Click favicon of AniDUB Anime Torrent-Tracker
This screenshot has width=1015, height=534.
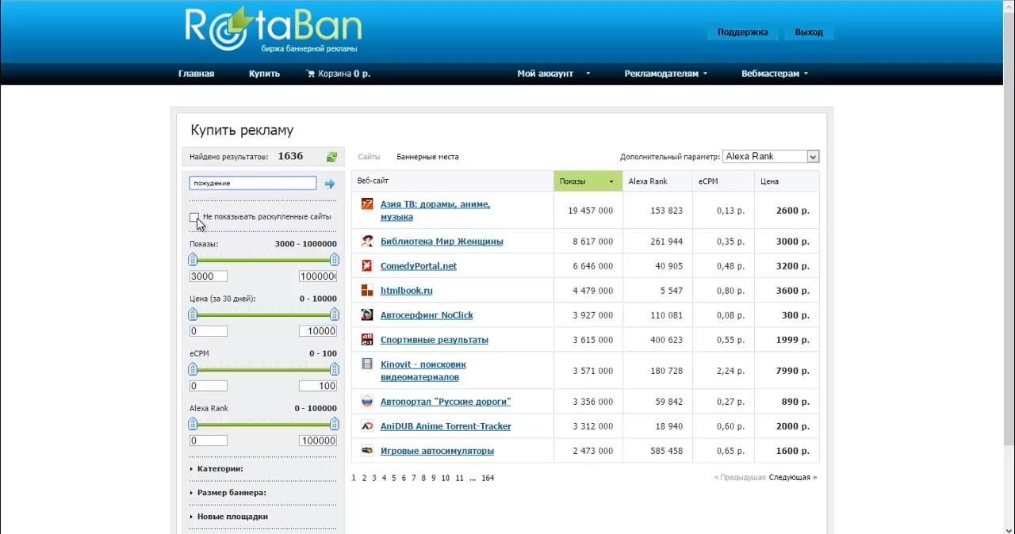[367, 425]
